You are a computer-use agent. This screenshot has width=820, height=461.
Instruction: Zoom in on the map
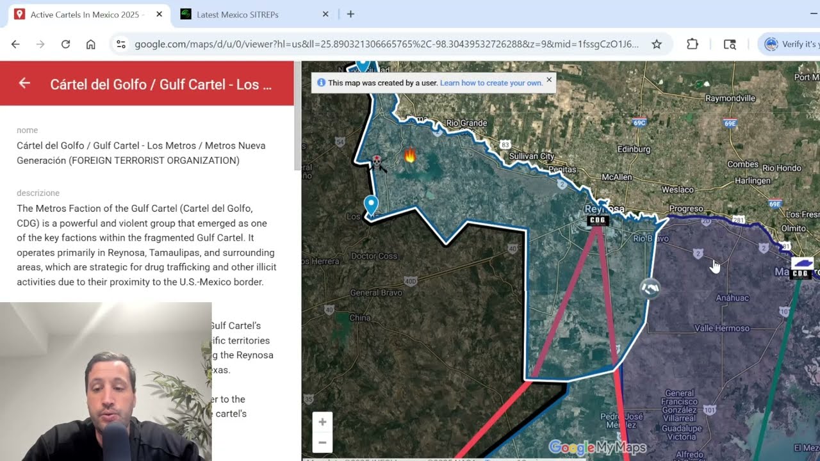pos(322,422)
